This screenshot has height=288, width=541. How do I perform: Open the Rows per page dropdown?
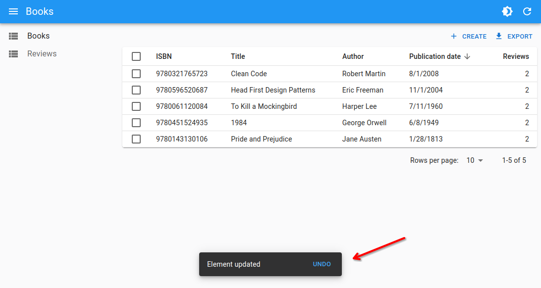[475, 160]
